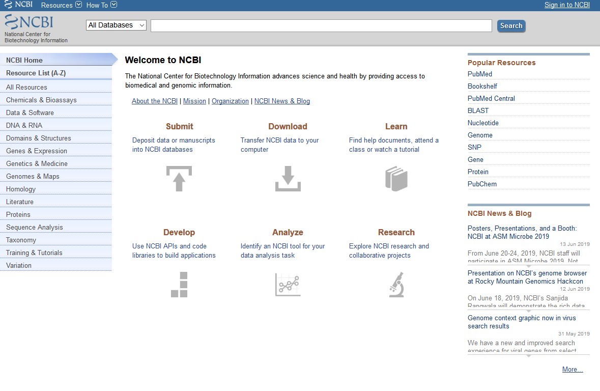Open Protein link in Popular Resources
The height and width of the screenshot is (391, 600).
(478, 172)
